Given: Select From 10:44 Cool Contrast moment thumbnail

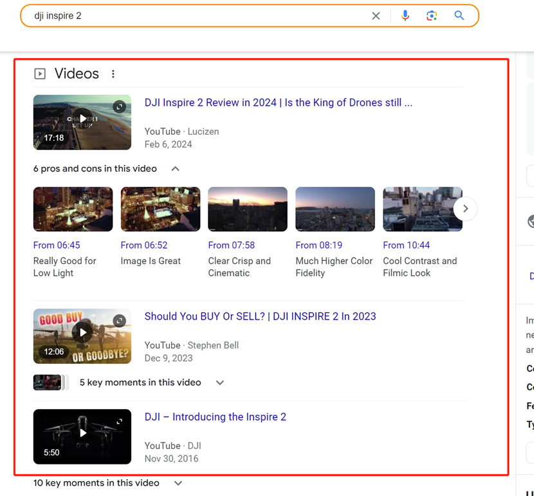Looking at the screenshot, I should [422, 209].
